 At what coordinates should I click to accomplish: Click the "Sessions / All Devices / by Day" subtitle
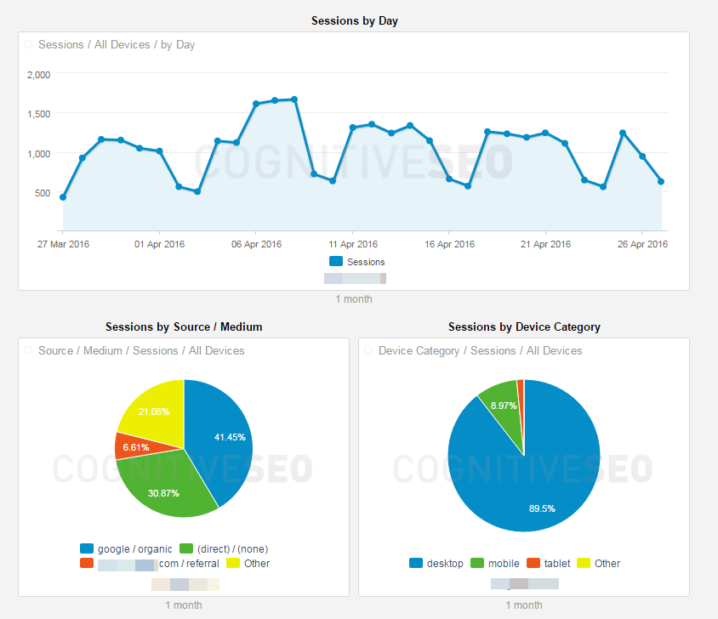117,45
